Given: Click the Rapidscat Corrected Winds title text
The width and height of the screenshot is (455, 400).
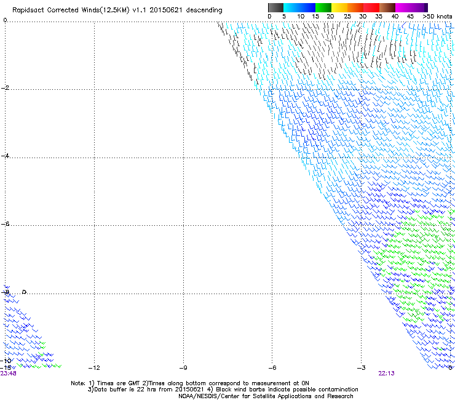Looking at the screenshot, I should click(x=117, y=10).
